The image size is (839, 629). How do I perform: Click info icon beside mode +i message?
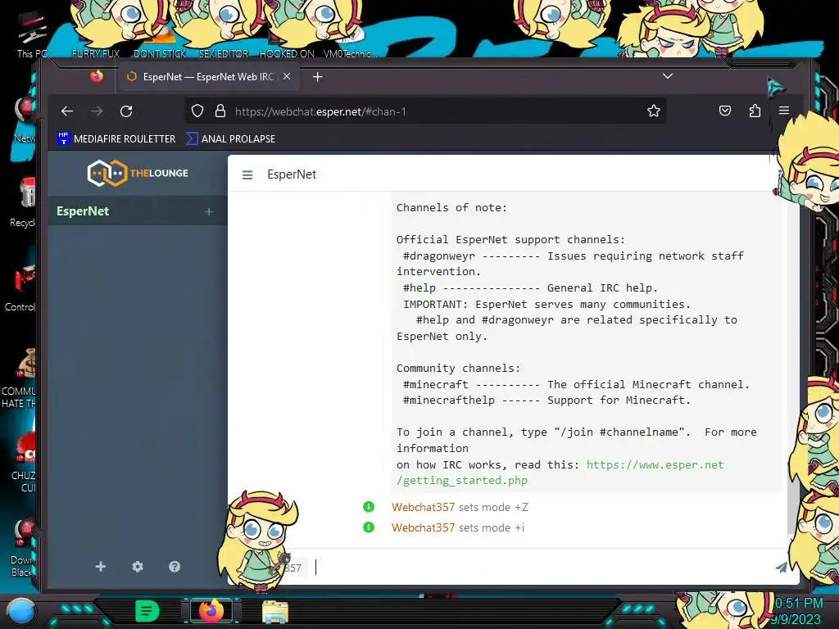click(369, 527)
